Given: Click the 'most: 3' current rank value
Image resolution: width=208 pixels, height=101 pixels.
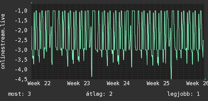Looking at the screenshot, I should (19, 94).
